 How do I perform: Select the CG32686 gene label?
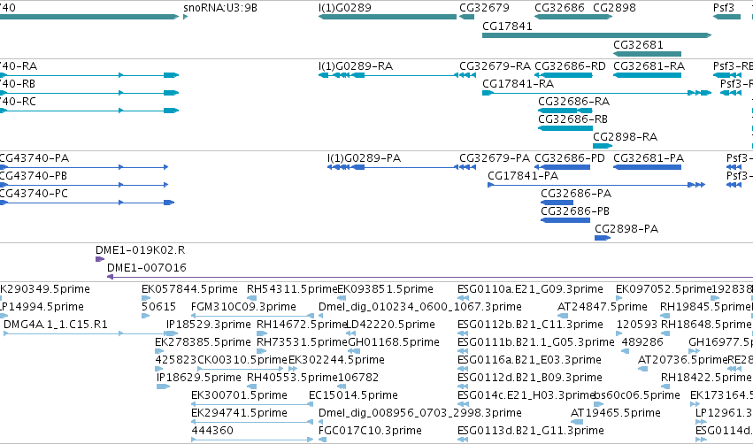point(559,8)
